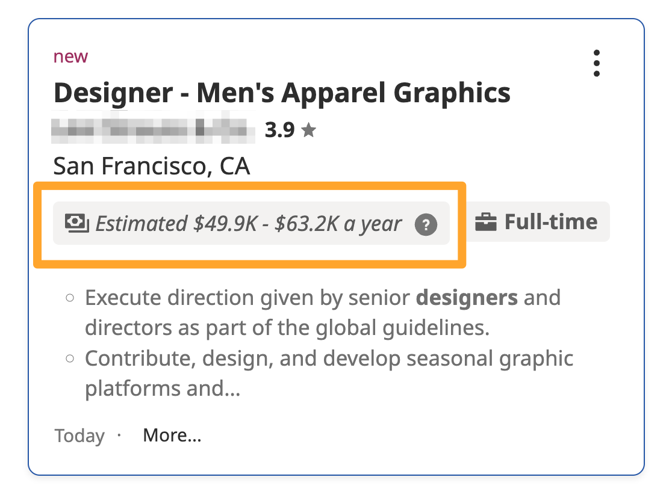672x492 pixels.
Task: Click the Full-time job type label
Action: 551,222
